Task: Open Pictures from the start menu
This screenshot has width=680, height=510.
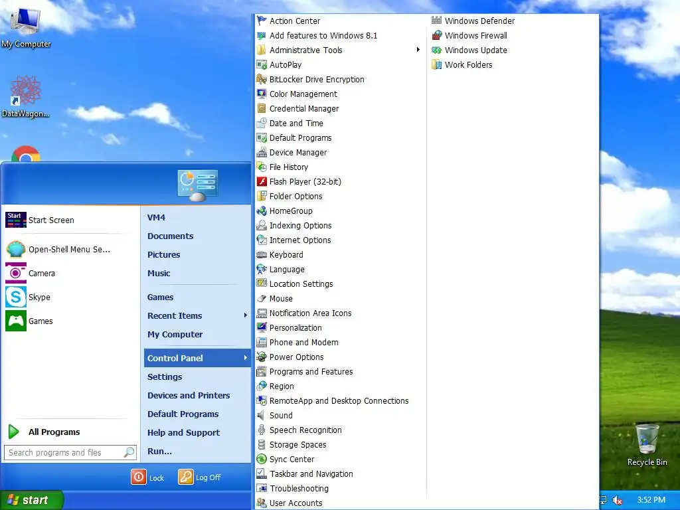Action: pyautogui.click(x=163, y=255)
